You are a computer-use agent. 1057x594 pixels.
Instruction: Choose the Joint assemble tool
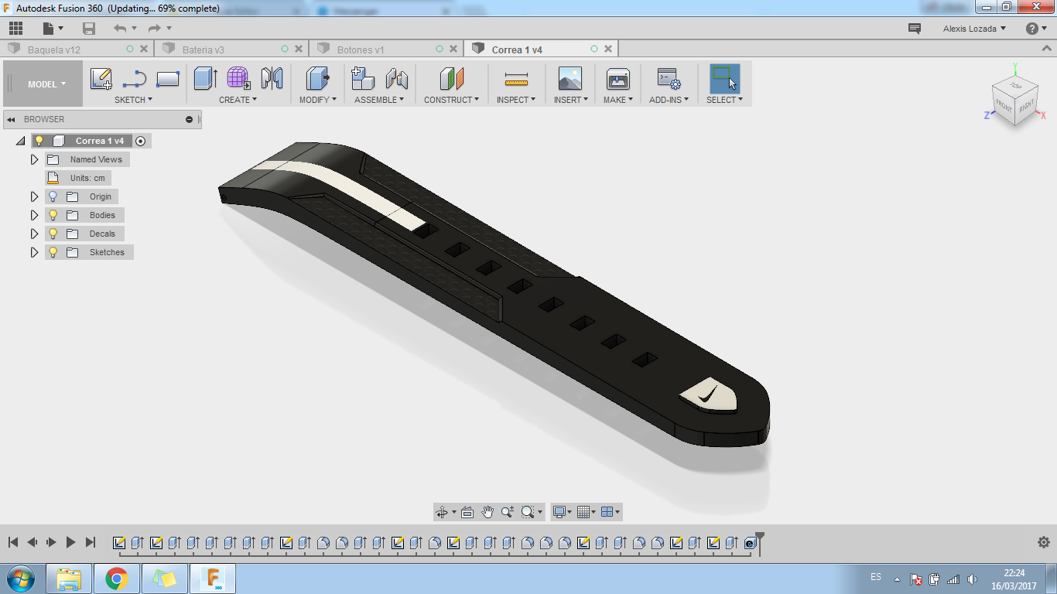point(396,79)
